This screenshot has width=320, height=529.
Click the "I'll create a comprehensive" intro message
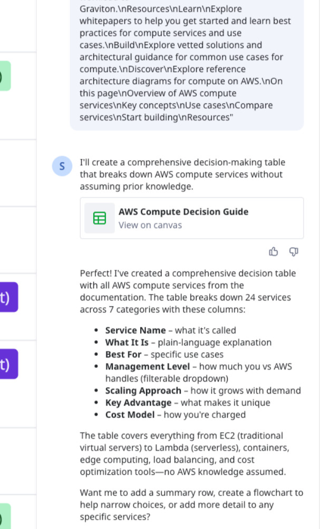182,174
